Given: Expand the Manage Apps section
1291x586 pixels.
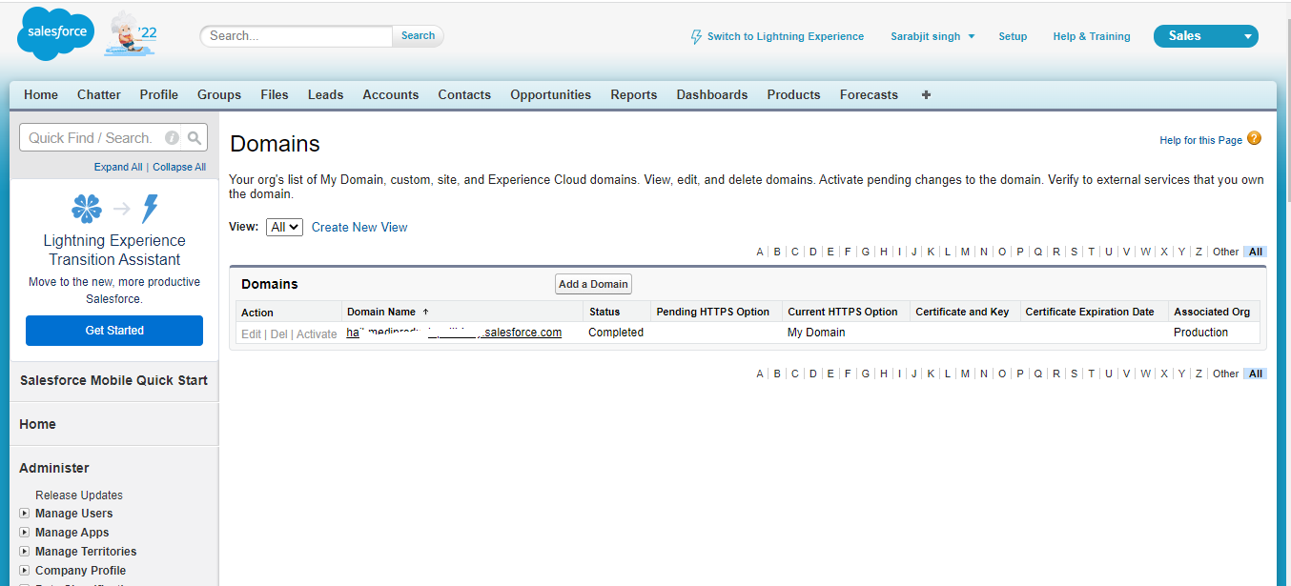Looking at the screenshot, I should [25, 533].
